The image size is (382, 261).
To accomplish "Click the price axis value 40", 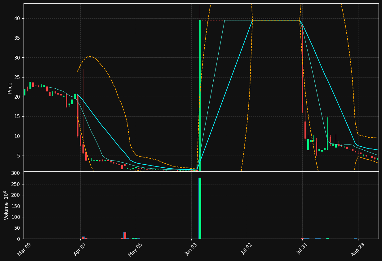I will 17,19.
